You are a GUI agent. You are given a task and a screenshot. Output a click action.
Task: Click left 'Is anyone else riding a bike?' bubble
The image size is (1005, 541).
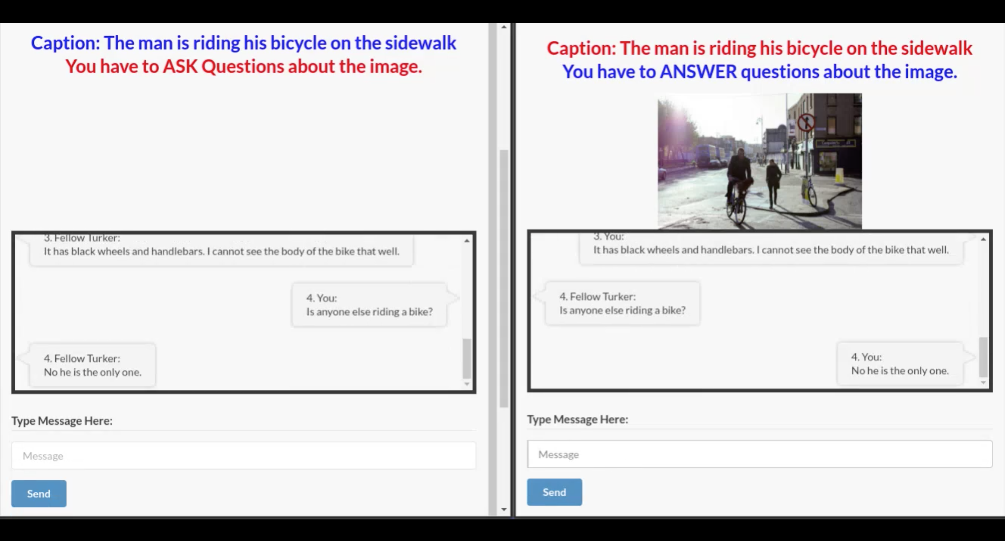tap(369, 305)
